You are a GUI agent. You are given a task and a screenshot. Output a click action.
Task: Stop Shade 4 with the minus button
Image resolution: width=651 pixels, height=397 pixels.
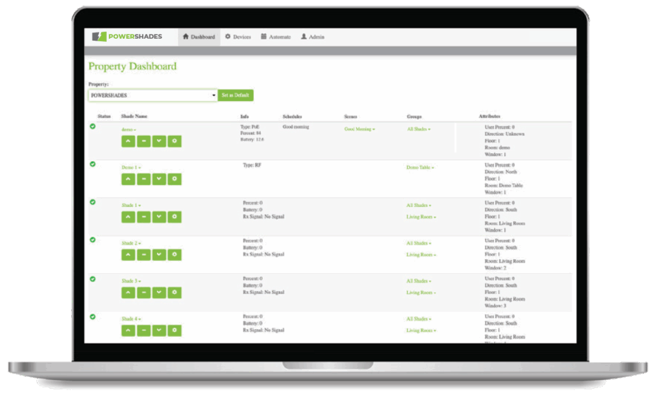pyautogui.click(x=144, y=330)
